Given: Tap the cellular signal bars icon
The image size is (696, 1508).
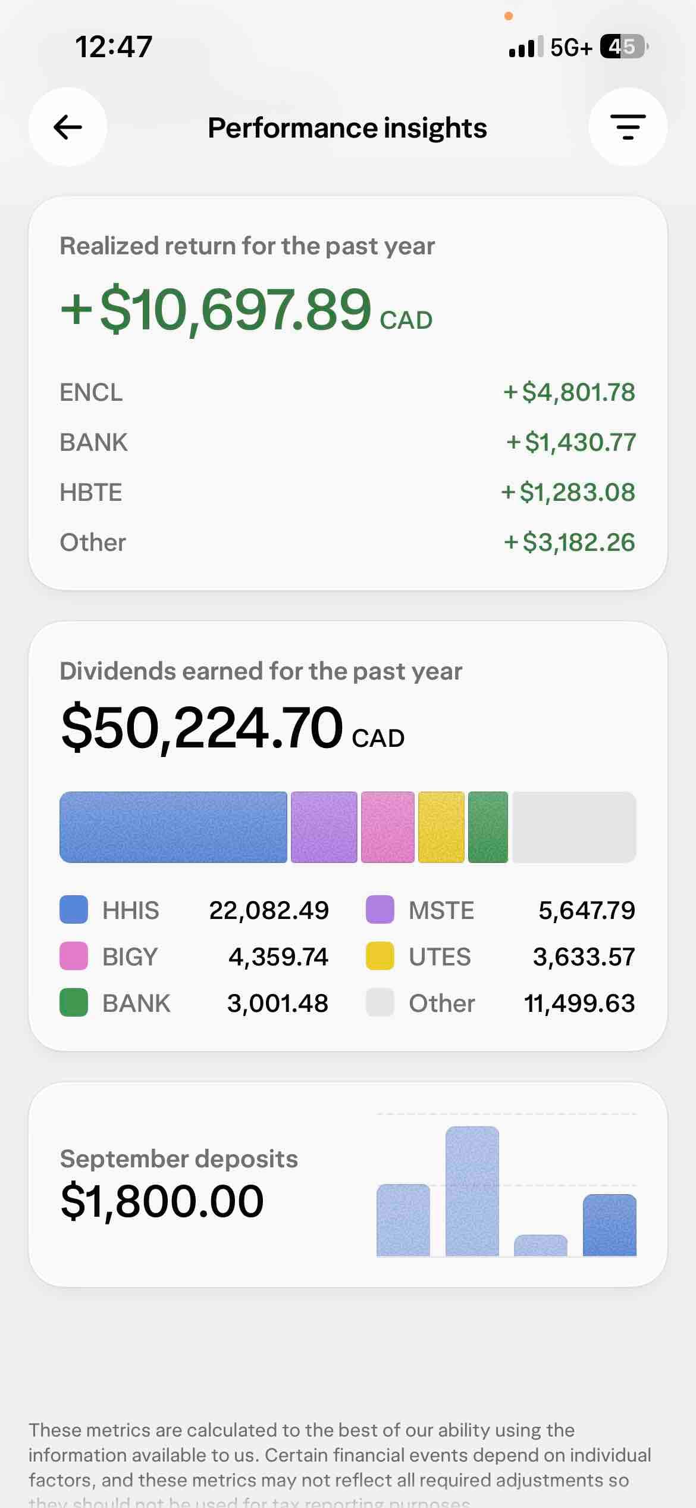Looking at the screenshot, I should pyautogui.click(x=526, y=47).
